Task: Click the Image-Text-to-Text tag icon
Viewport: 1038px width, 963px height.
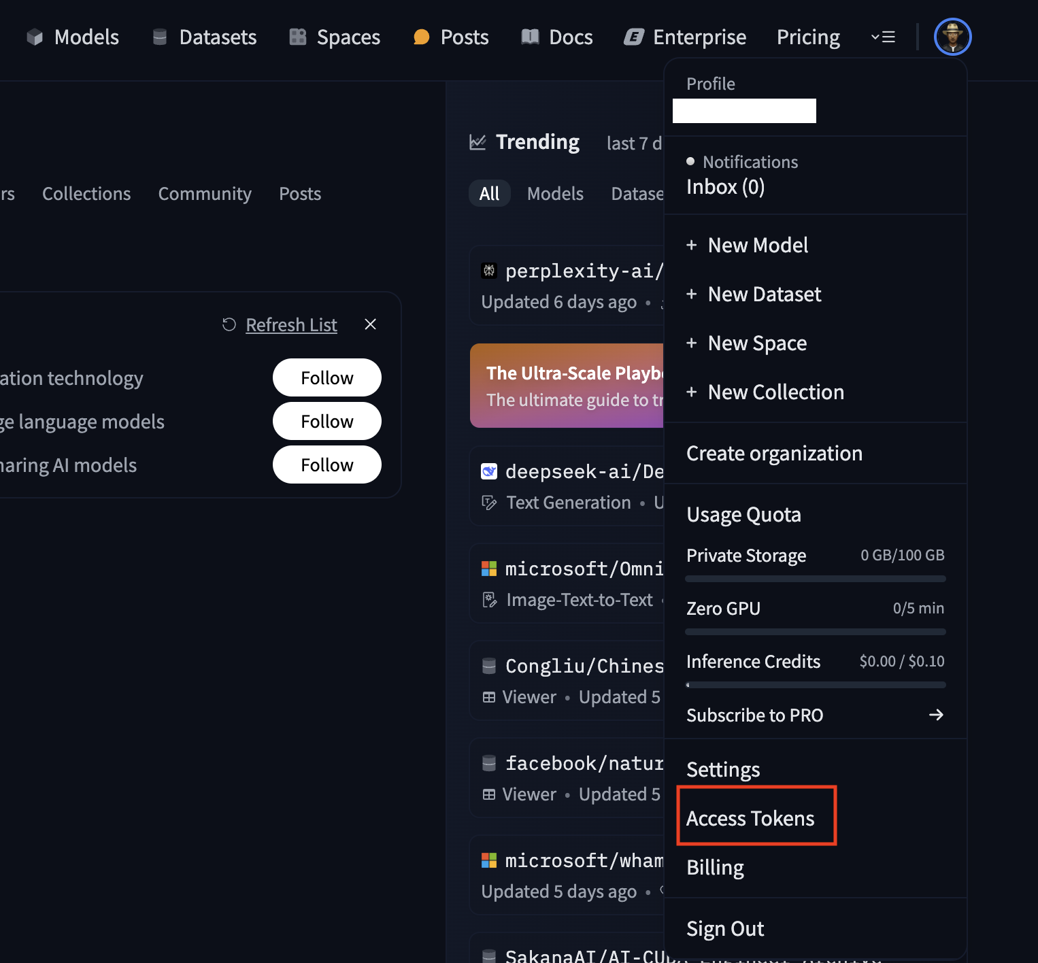Action: click(x=489, y=600)
